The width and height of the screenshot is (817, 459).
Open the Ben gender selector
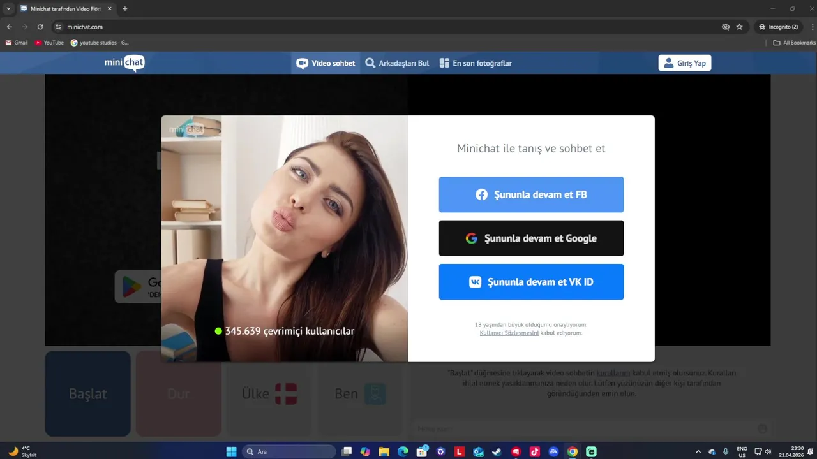[360, 393]
